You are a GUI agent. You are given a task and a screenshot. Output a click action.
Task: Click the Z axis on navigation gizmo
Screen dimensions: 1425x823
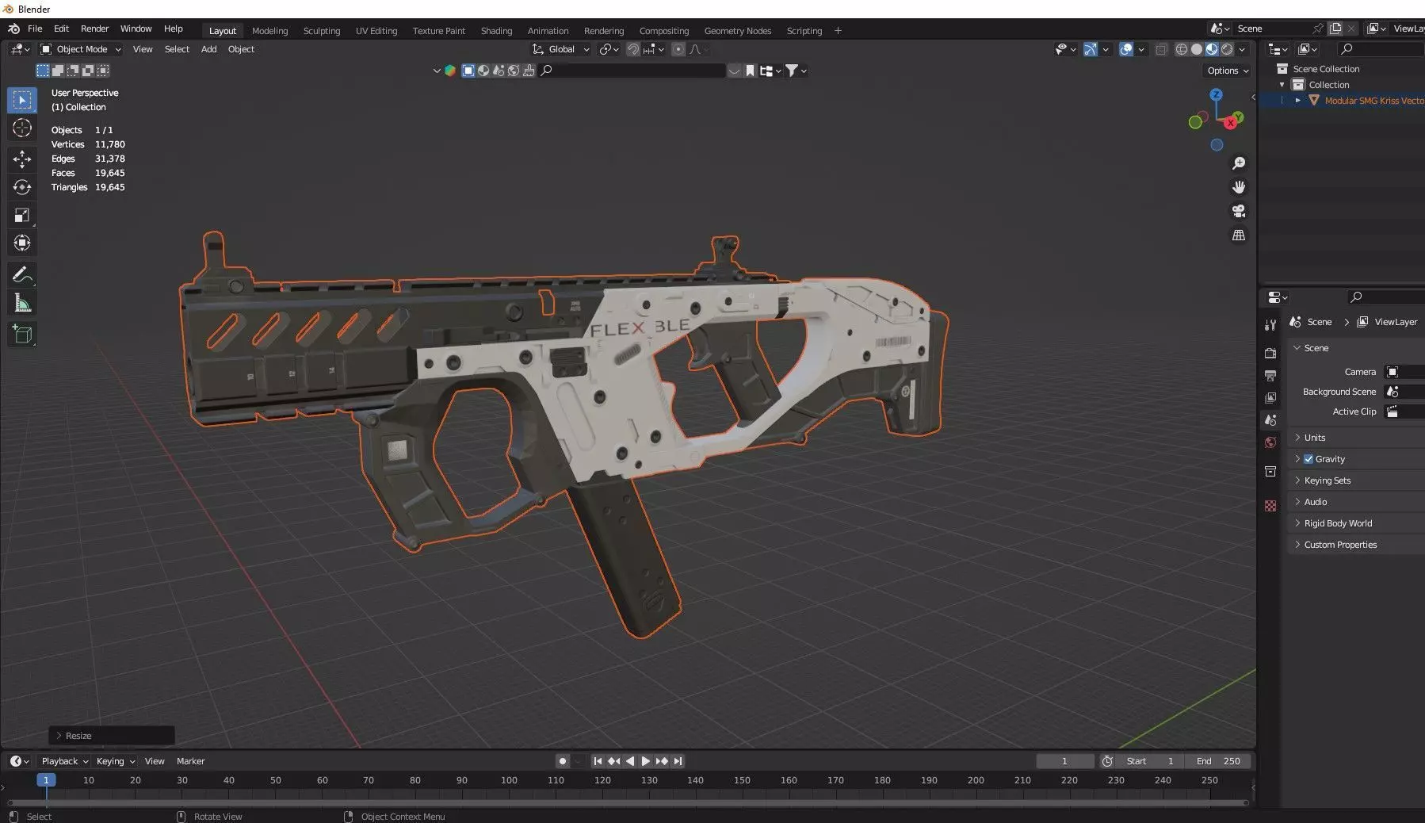(x=1216, y=94)
